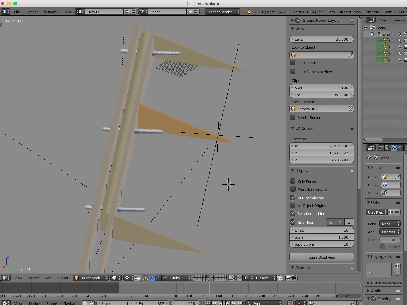Toggle the Z axis grid floor button
407x305 pixels.
click(349, 222)
